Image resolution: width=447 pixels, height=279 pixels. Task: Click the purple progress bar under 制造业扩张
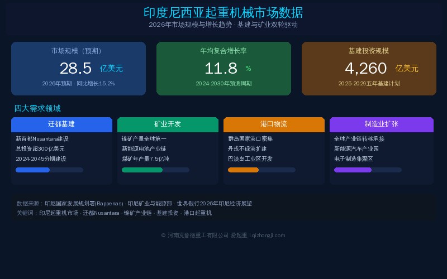(x=368, y=170)
